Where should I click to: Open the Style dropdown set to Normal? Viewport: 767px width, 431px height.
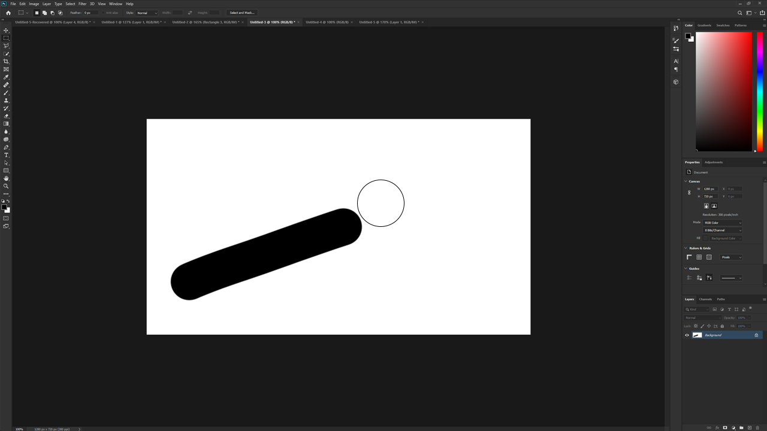pyautogui.click(x=147, y=13)
